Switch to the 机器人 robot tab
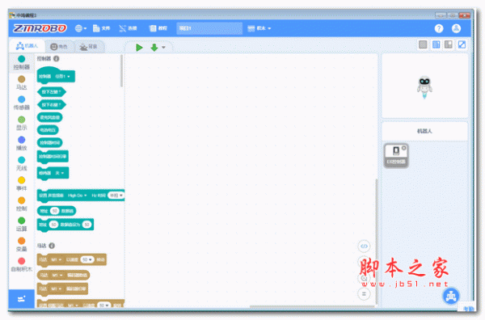Screen dimensions: 485x320 coord(27,46)
